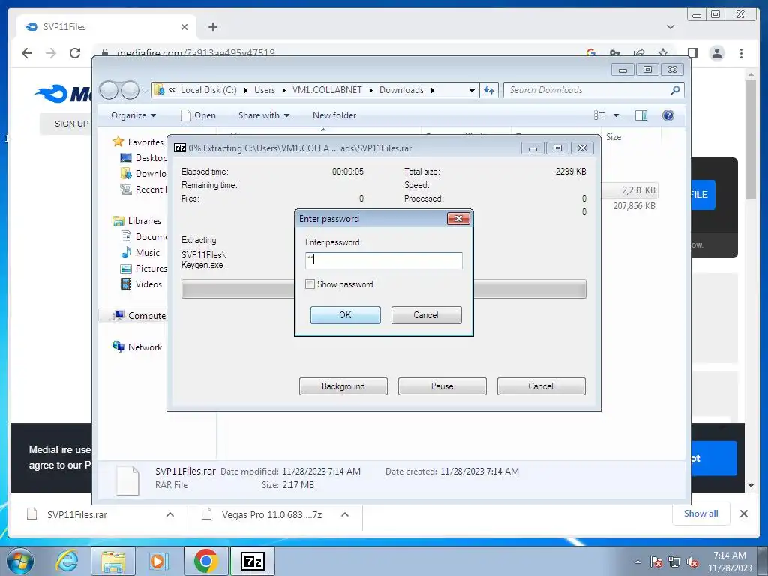Toggle the preview pane icon

[640, 115]
